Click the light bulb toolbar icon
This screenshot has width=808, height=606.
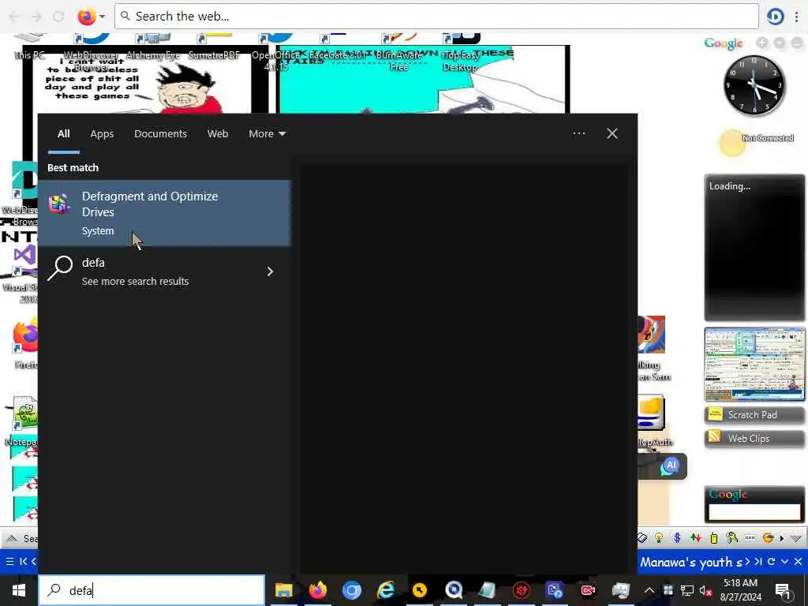coord(659,538)
